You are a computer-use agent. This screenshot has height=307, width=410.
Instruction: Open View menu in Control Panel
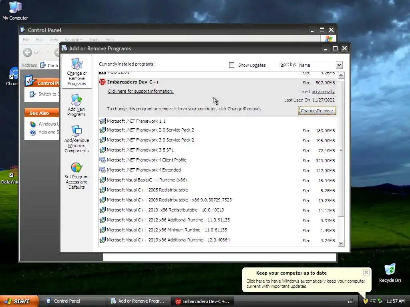coord(54,40)
